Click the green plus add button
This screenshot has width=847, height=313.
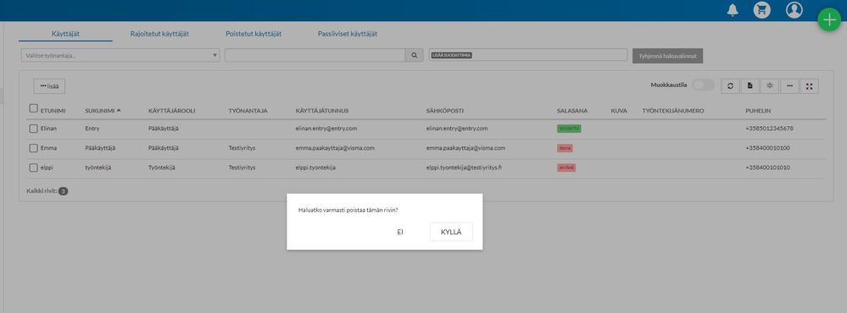[x=829, y=19]
